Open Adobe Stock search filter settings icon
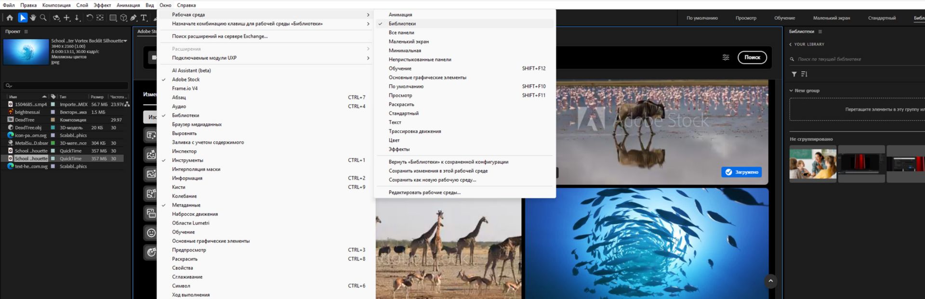This screenshot has height=299, width=925. 726,57
